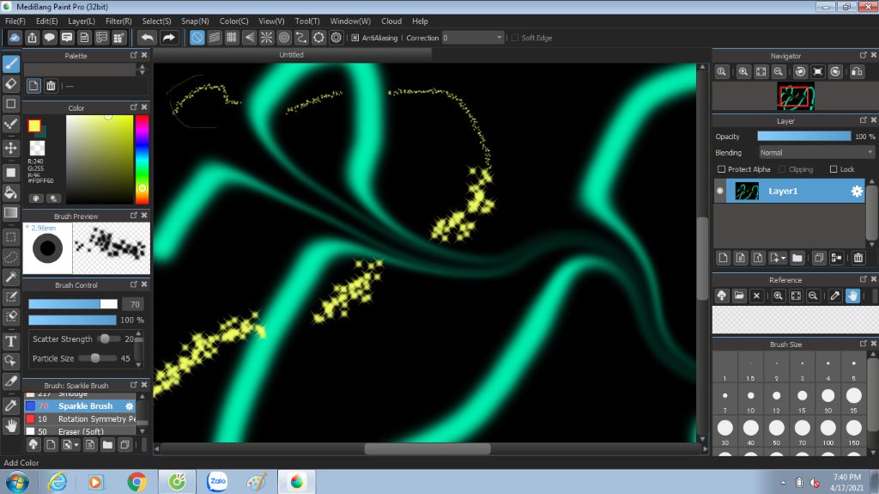Open the add brush dropdown arrow
The width and height of the screenshot is (879, 494).
pyautogui.click(x=76, y=445)
